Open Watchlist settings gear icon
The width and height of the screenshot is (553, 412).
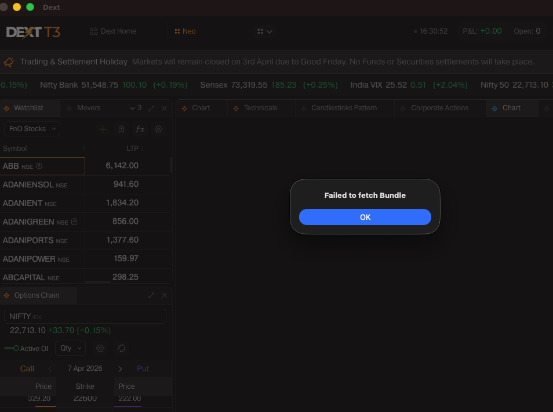[158, 129]
